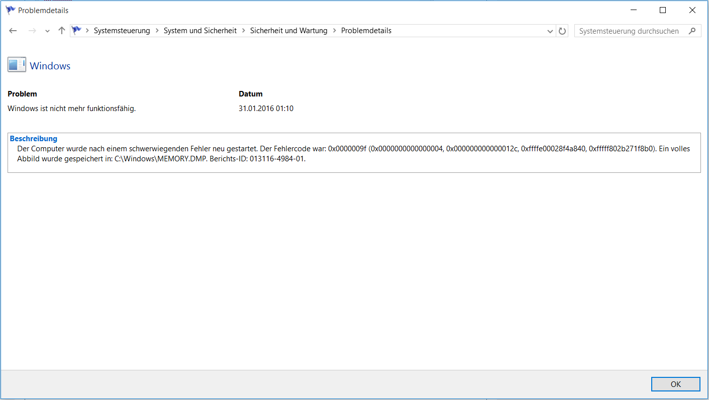Click the Windows heading text
The width and height of the screenshot is (709, 400).
50,66
